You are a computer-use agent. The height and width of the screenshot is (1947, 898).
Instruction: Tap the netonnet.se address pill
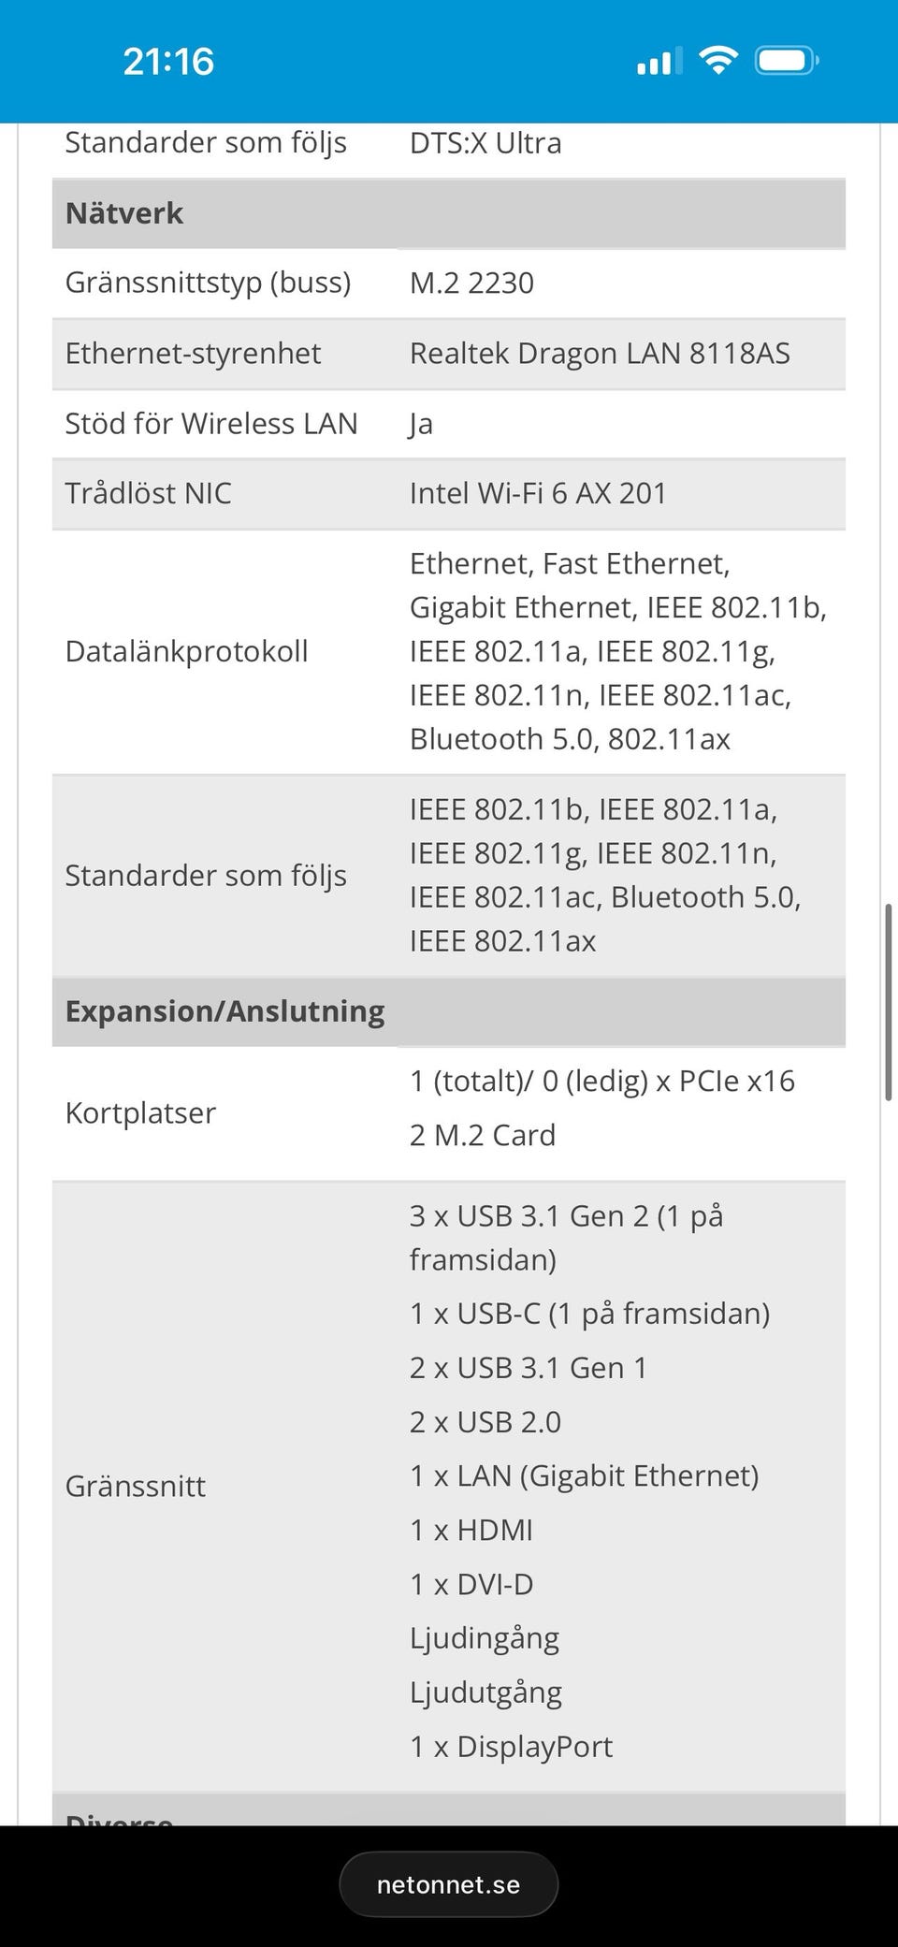448,1884
